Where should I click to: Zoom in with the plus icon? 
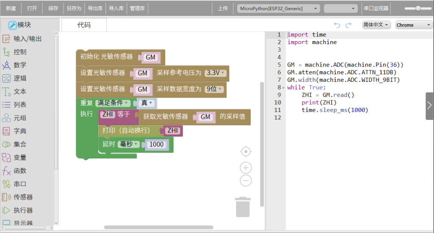point(246,168)
